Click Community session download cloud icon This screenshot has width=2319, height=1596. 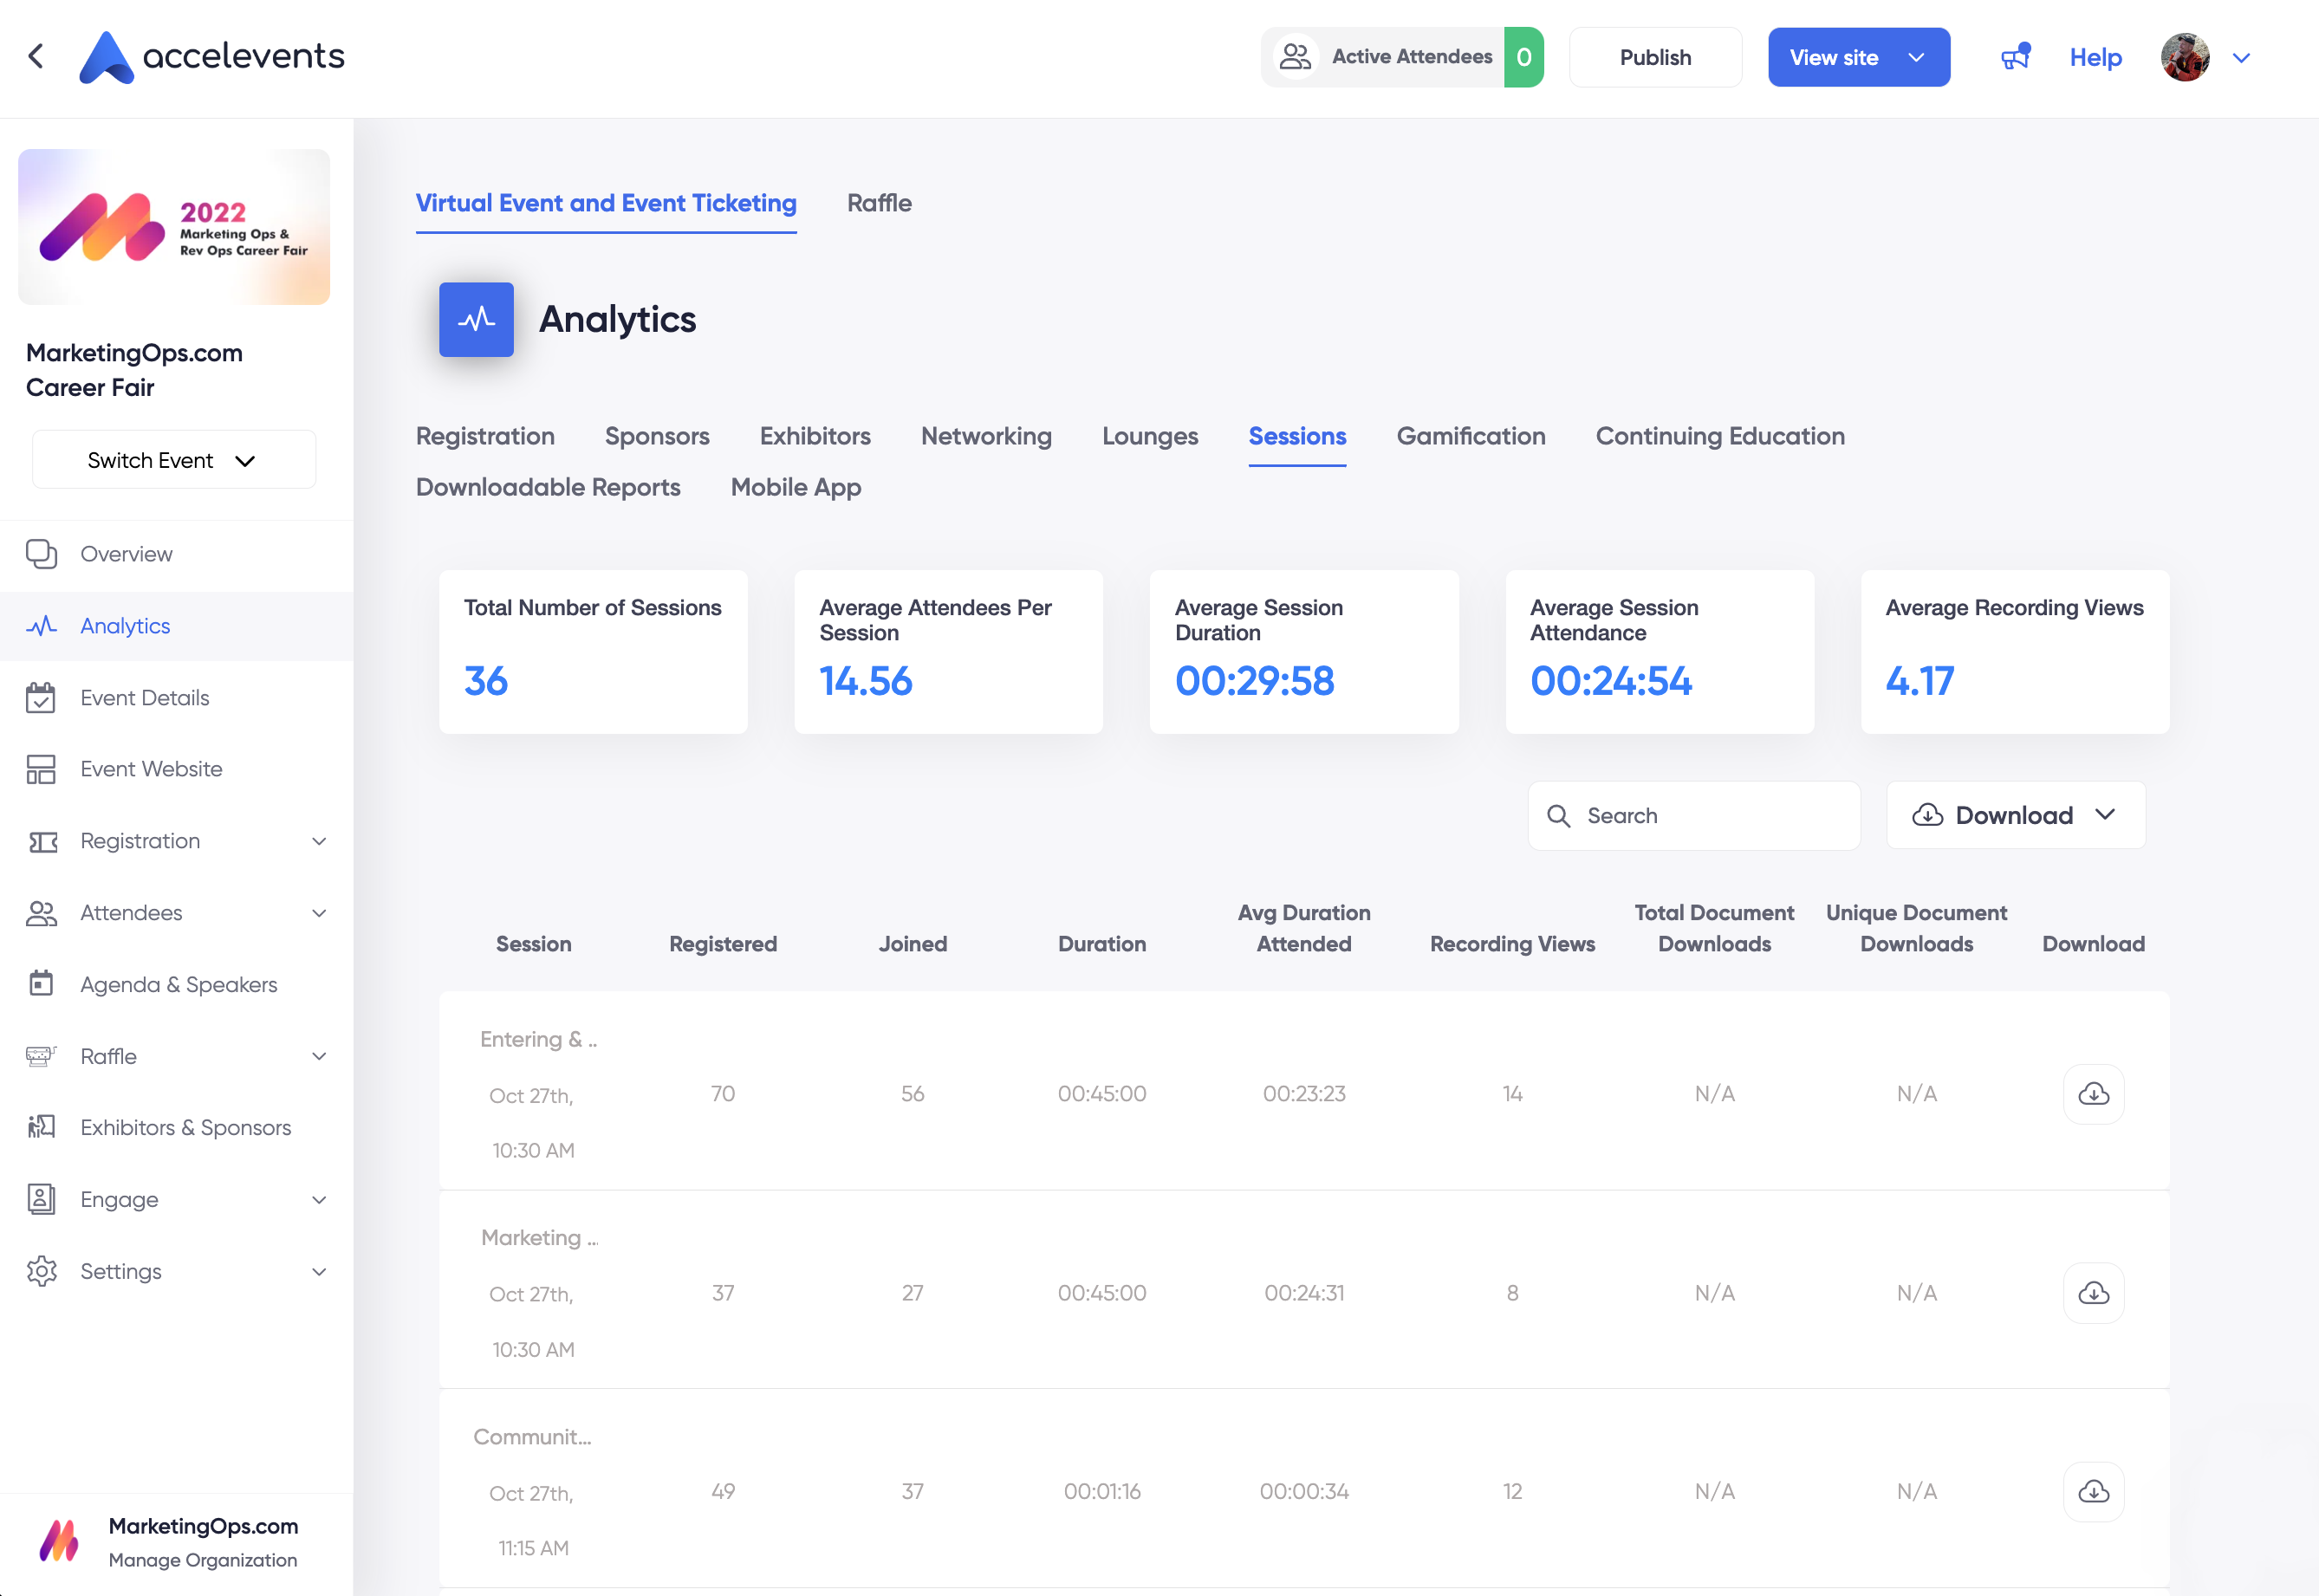(2093, 1491)
